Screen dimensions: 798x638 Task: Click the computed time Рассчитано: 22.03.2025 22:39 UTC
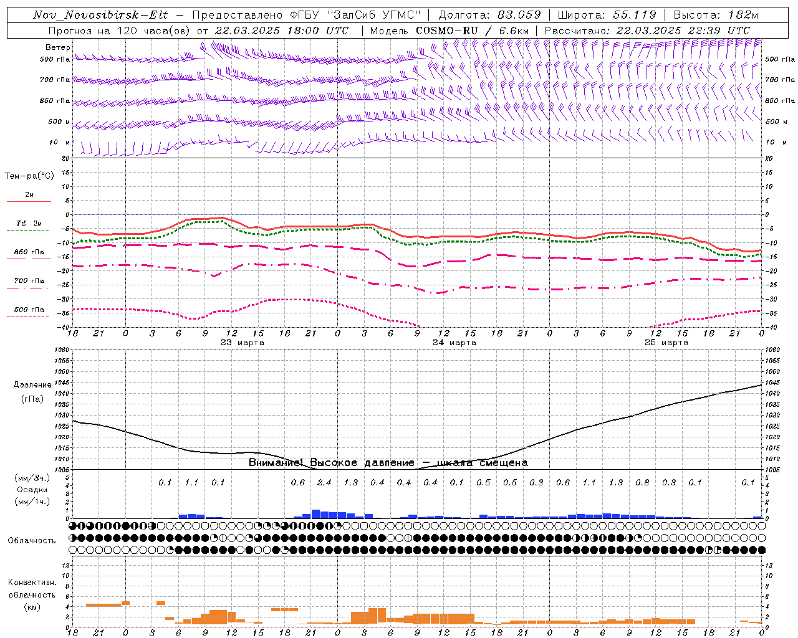647,31
